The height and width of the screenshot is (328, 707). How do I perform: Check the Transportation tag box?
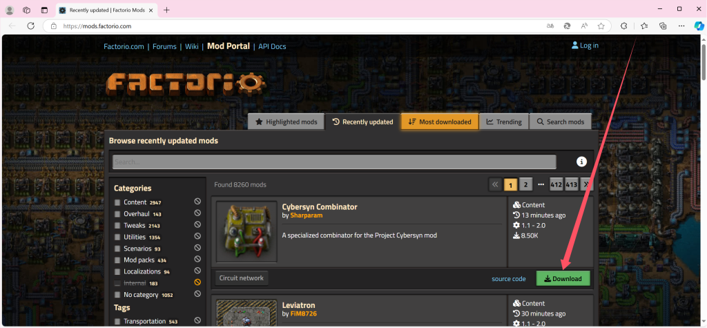(117, 322)
